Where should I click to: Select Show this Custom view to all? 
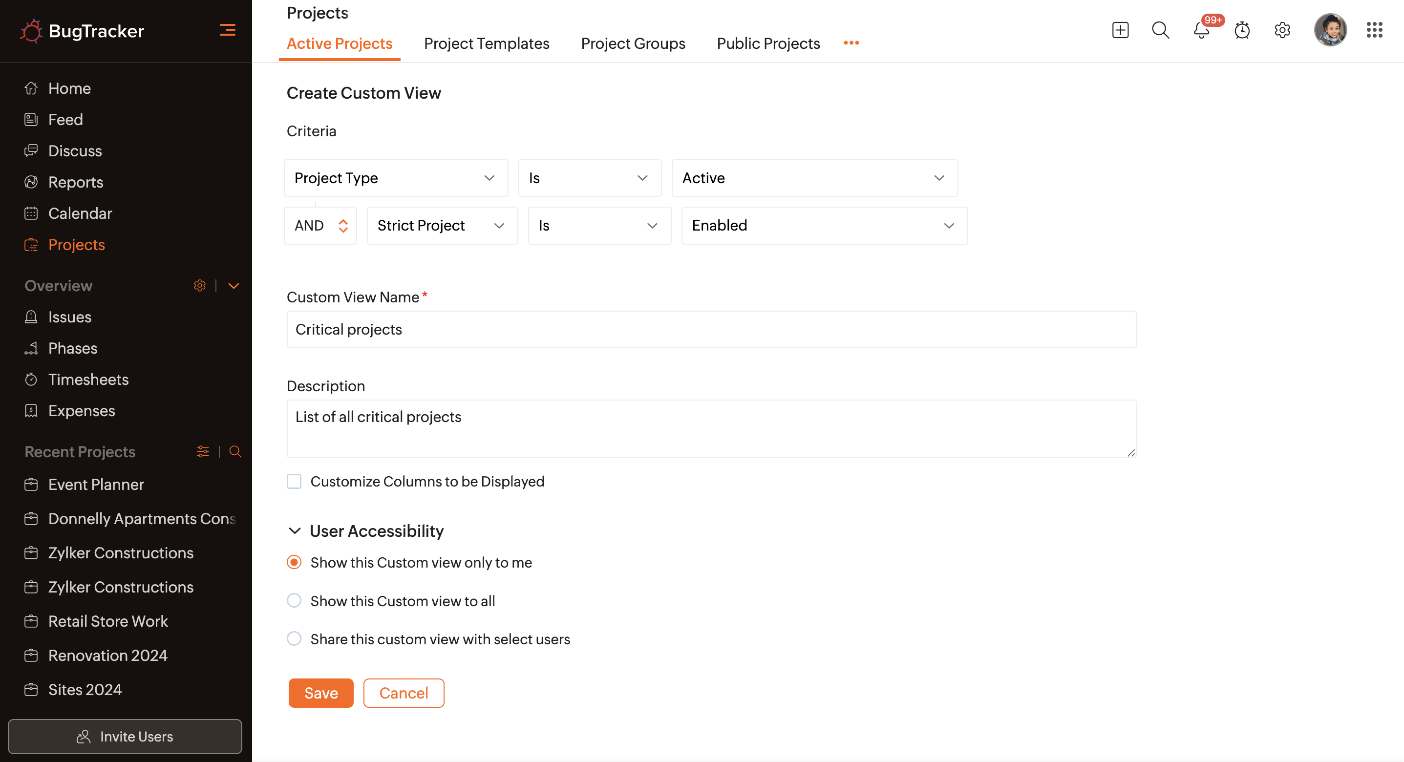pyautogui.click(x=294, y=601)
